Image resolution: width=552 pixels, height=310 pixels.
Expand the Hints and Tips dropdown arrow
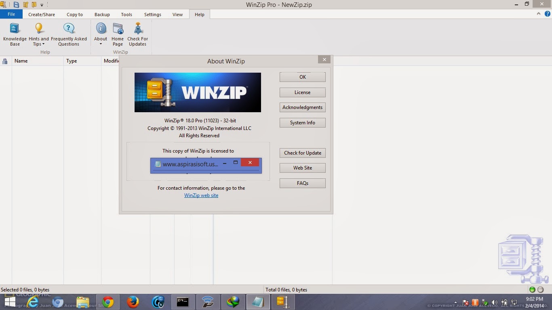[43, 44]
